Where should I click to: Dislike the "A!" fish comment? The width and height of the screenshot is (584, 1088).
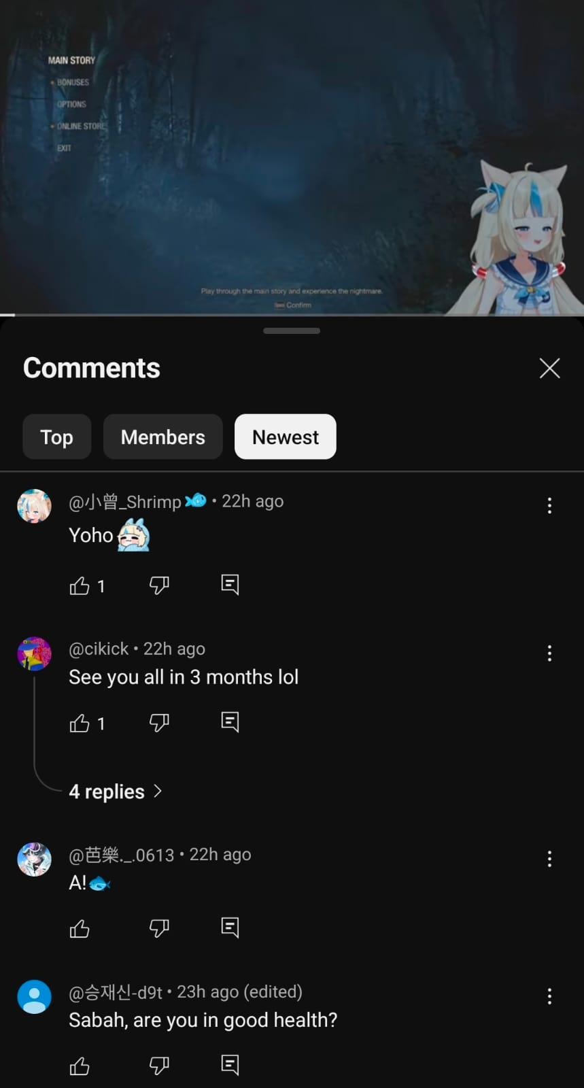pos(159,928)
